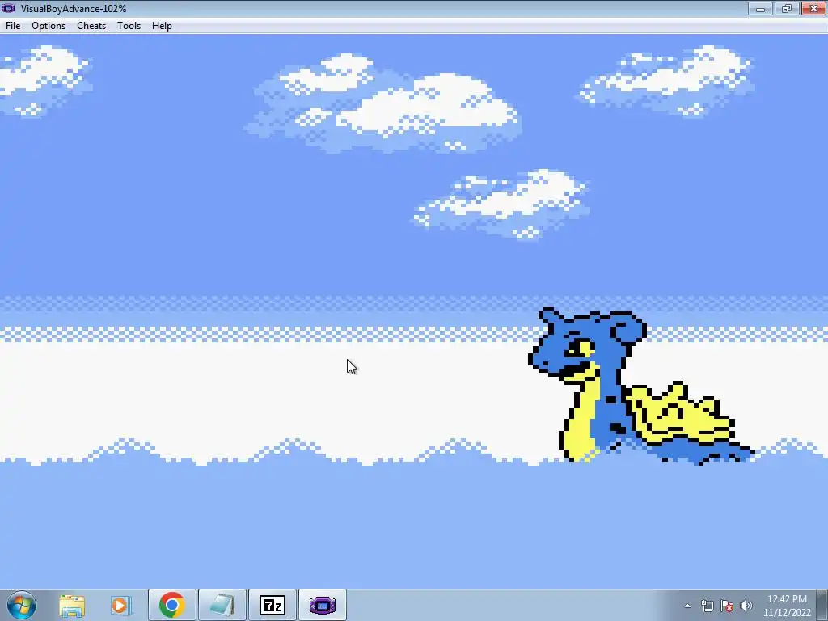Select VisualBoyAdvance taskbar button
Image resolution: width=828 pixels, height=621 pixels.
pos(323,605)
